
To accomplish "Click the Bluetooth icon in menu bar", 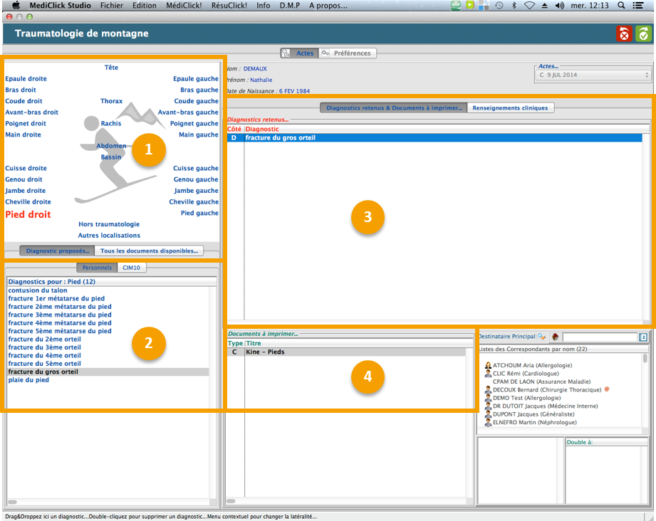I will (x=514, y=5).
